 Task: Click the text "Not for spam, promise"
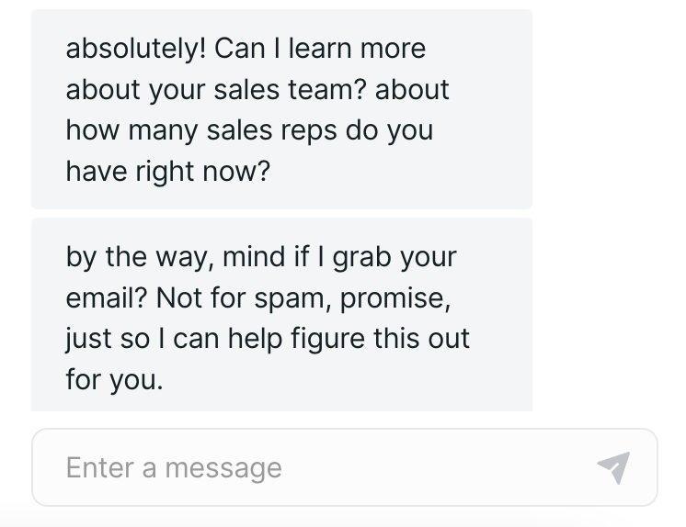click(301, 297)
